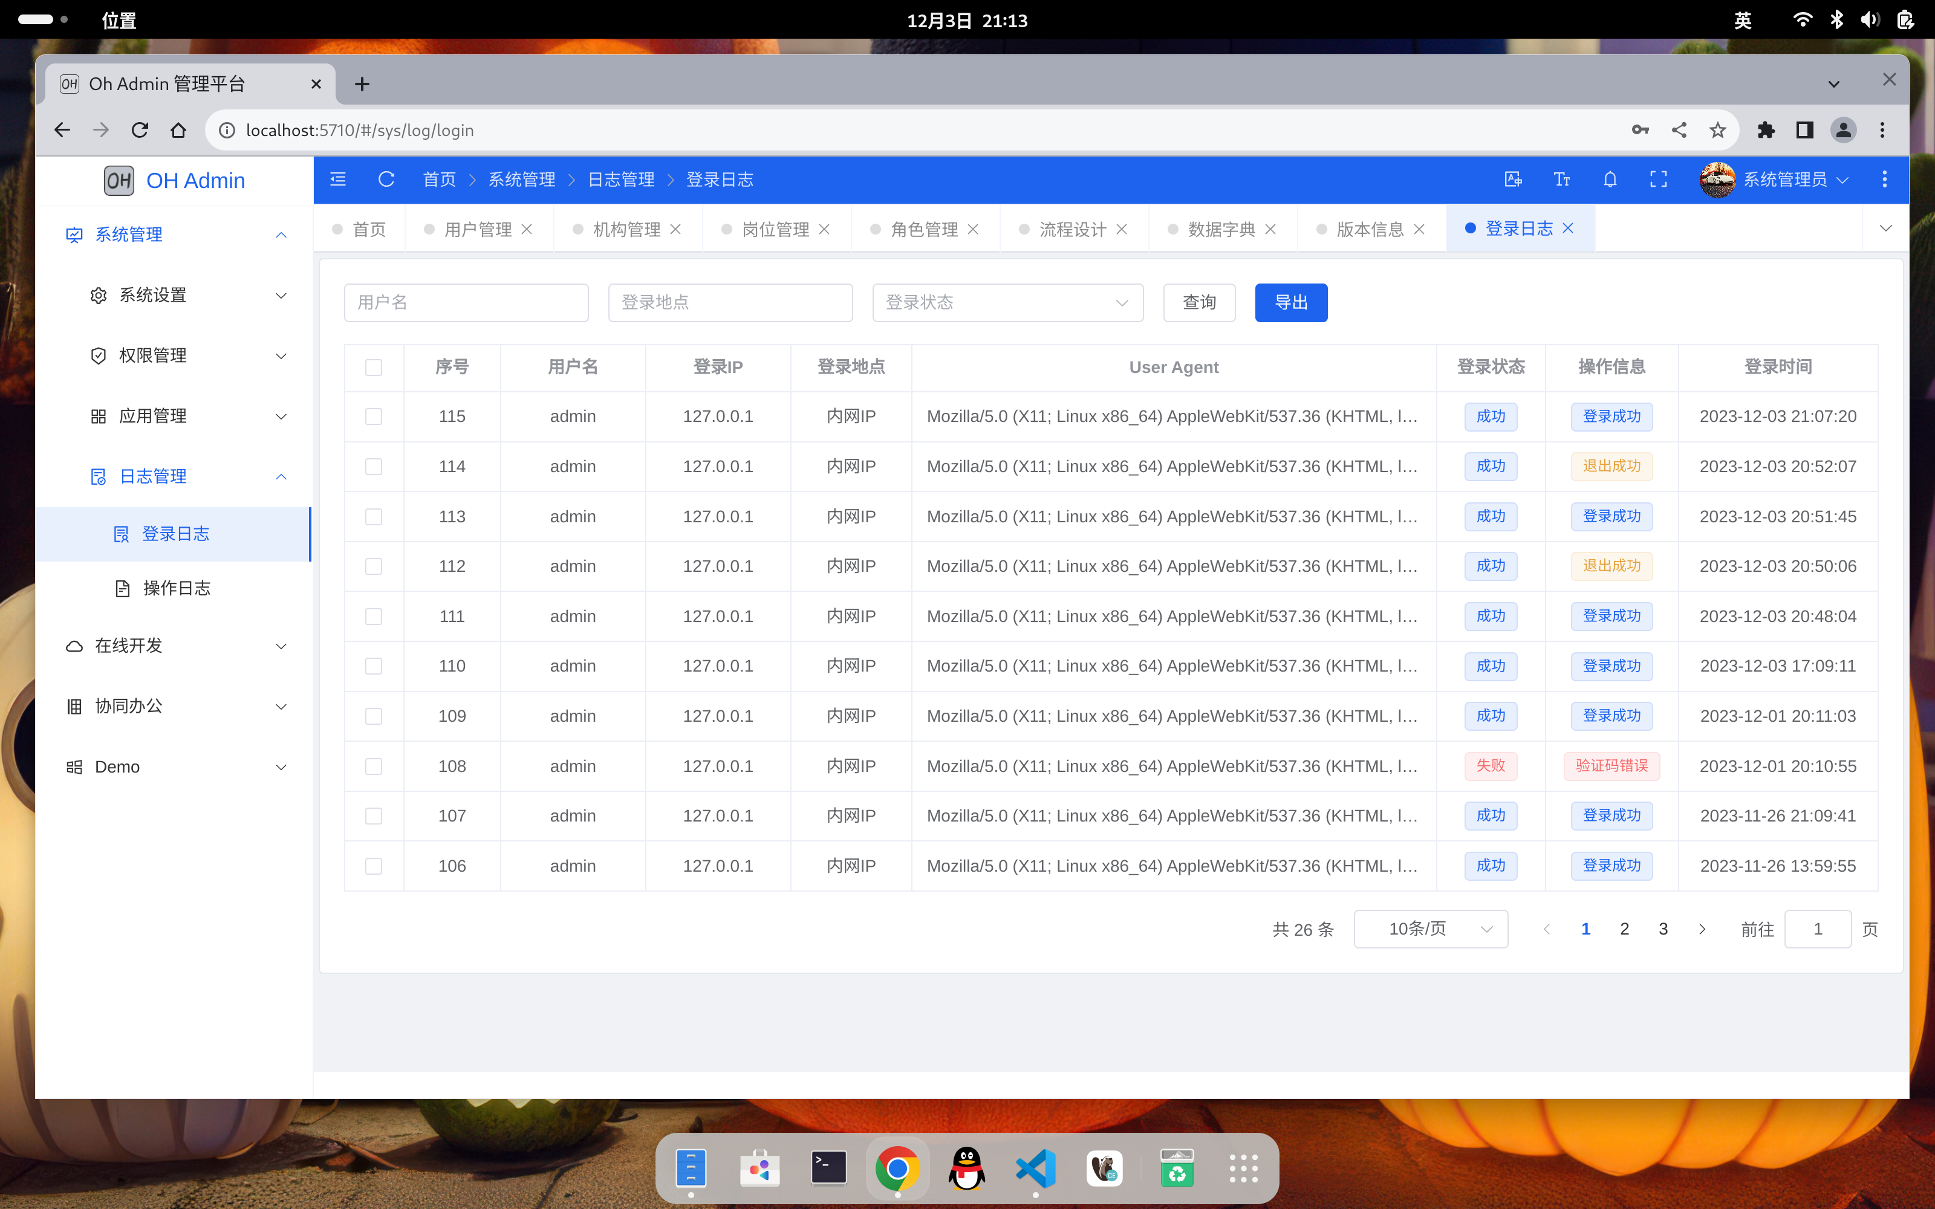Click the 导出 export button
This screenshot has height=1209, width=1935.
pos(1290,302)
